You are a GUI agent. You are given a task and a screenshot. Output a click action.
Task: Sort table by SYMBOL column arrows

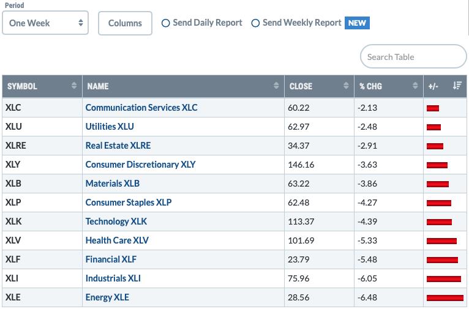(x=74, y=86)
